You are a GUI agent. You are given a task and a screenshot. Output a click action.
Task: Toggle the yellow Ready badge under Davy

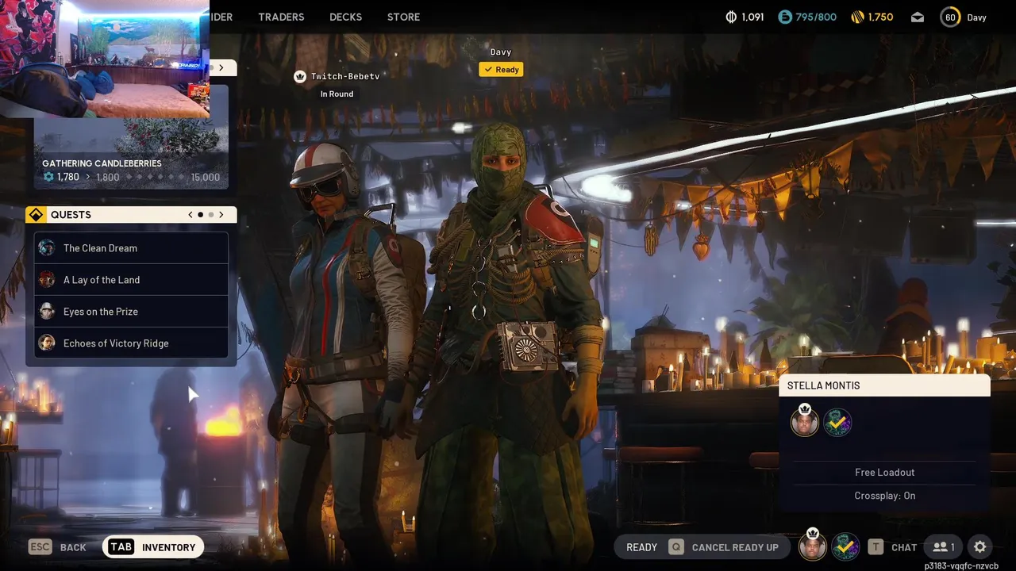click(x=501, y=70)
